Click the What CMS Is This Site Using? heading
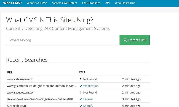The height and width of the screenshot is (107, 179). click(x=50, y=20)
